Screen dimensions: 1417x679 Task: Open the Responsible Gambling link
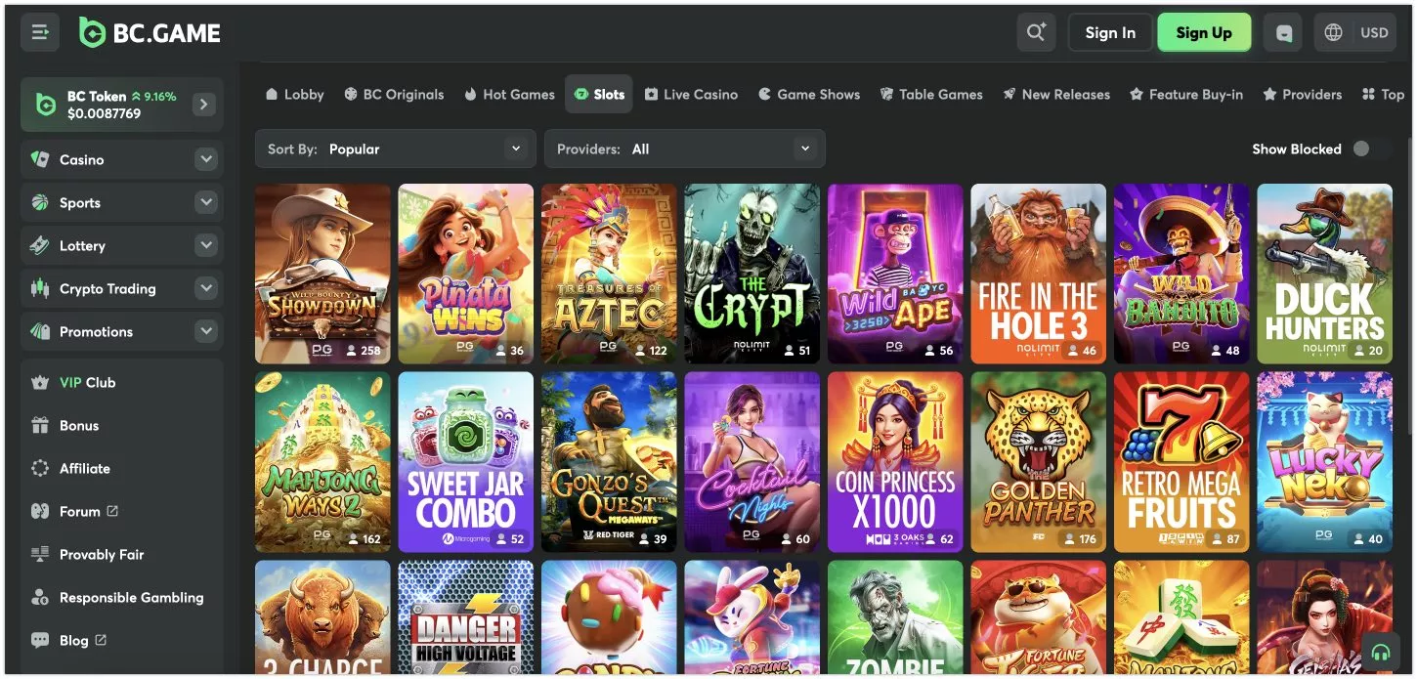(x=132, y=598)
